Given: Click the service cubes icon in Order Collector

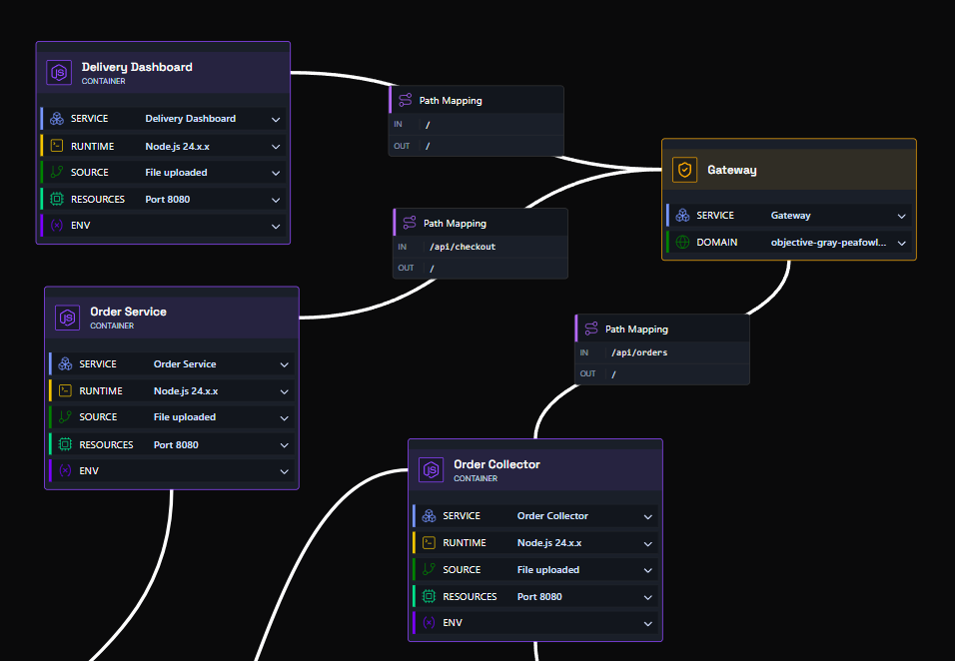Looking at the screenshot, I should (x=429, y=515).
